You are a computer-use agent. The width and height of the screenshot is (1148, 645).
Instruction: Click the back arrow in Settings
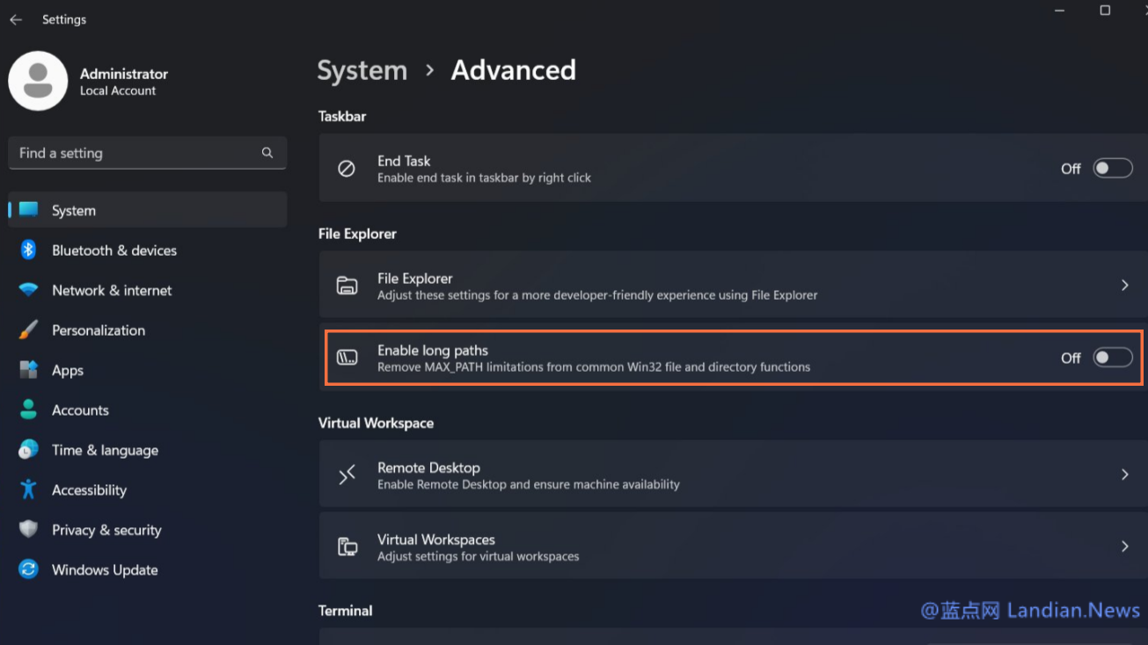16,19
